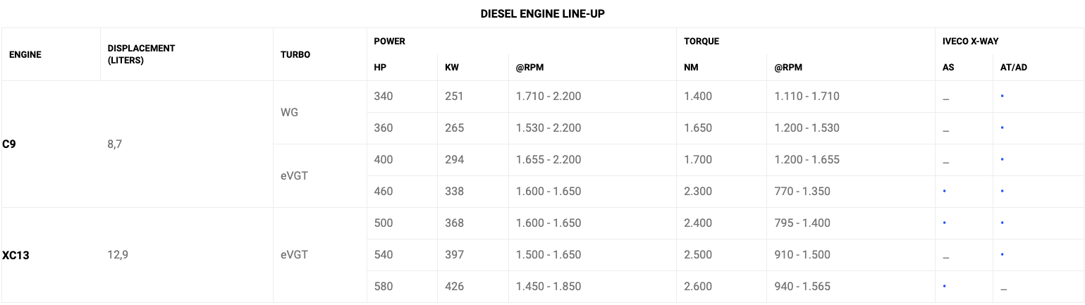The height and width of the screenshot is (305, 1085).
Task: Click the WG turbo cell
Action: click(x=289, y=112)
